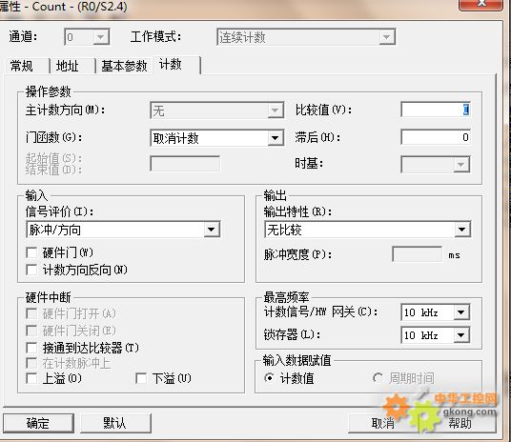Open the 输出特性 dropdown showing 无比较

[368, 230]
